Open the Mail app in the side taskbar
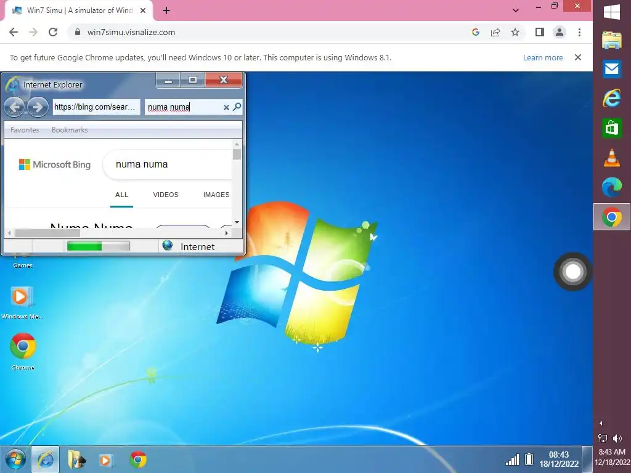Viewport: 631px width, 473px height. click(612, 69)
